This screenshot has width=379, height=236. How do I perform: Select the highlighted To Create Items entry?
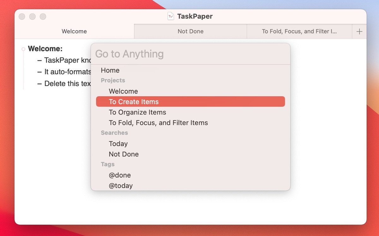[134, 102]
